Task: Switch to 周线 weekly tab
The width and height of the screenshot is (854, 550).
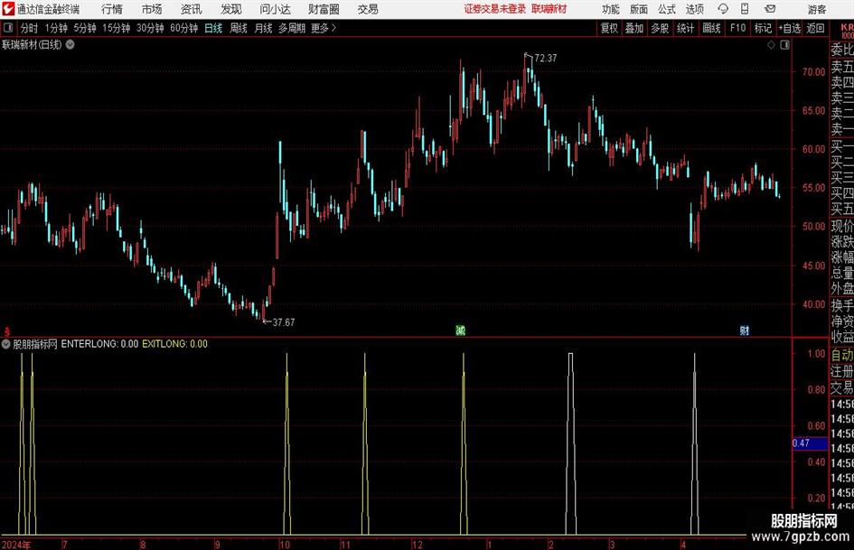Action: (239, 28)
